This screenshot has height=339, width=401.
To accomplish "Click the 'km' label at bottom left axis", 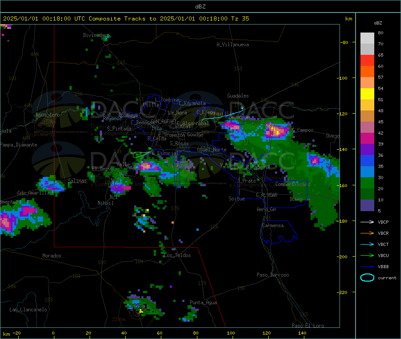I will pyautogui.click(x=6, y=334).
